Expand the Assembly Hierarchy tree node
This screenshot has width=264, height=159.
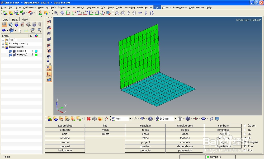[x=3, y=44]
